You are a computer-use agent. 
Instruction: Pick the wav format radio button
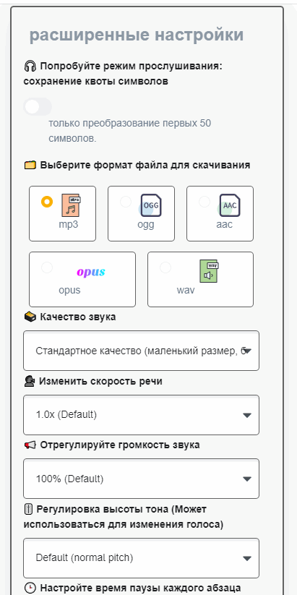(165, 267)
